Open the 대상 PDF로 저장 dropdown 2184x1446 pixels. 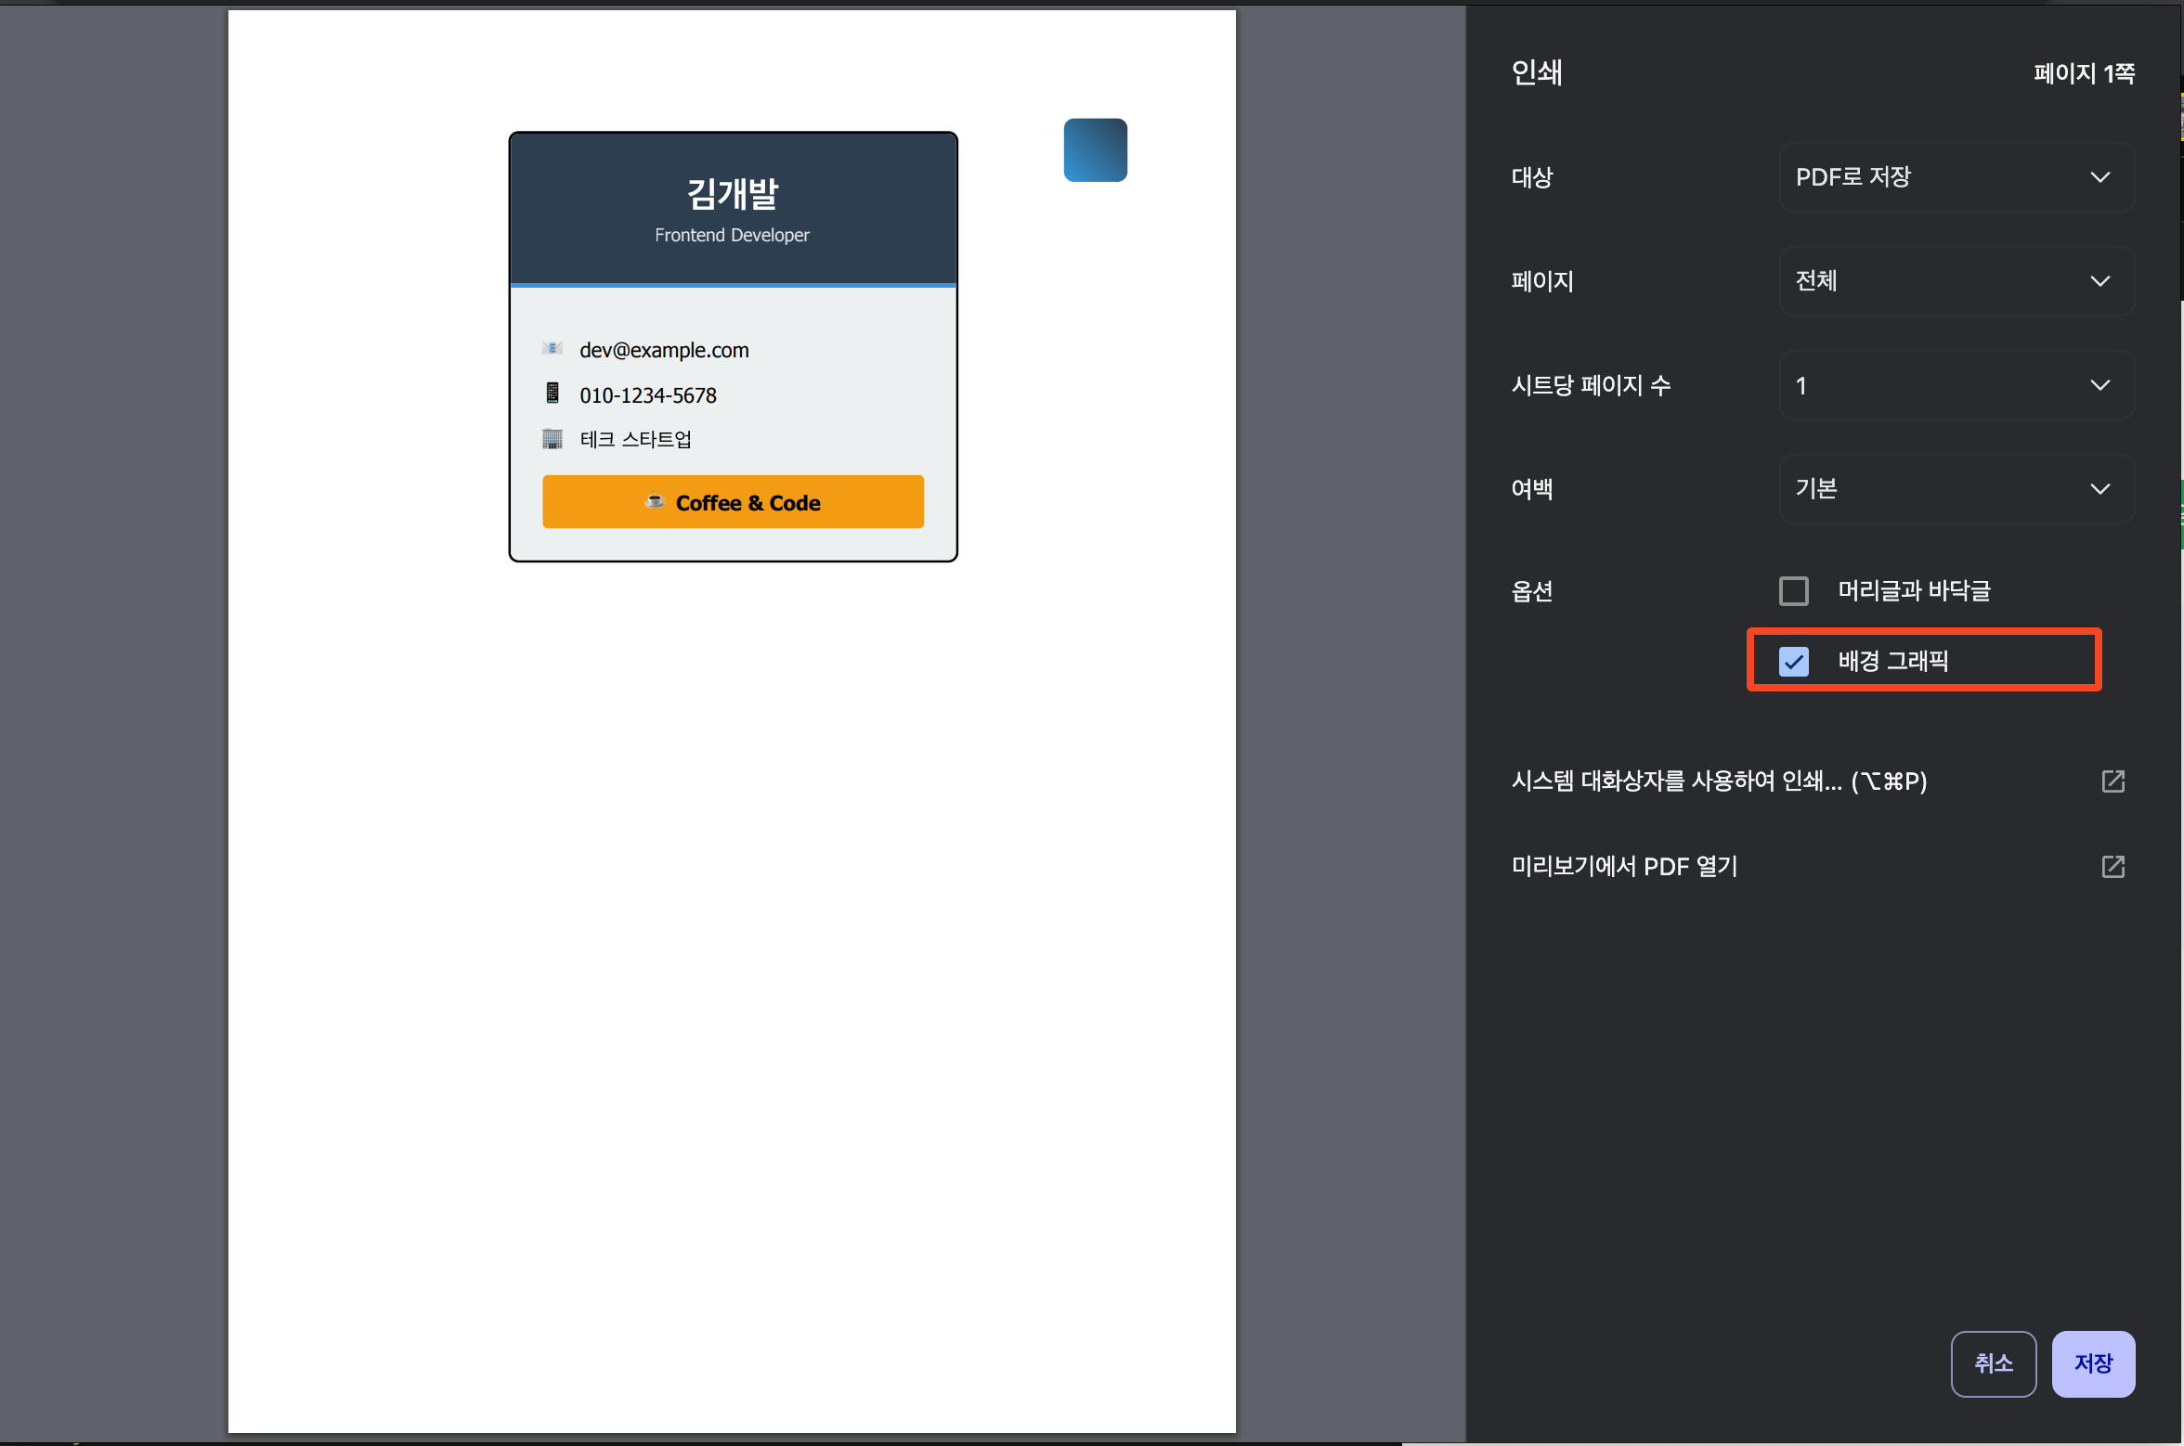tap(1956, 177)
